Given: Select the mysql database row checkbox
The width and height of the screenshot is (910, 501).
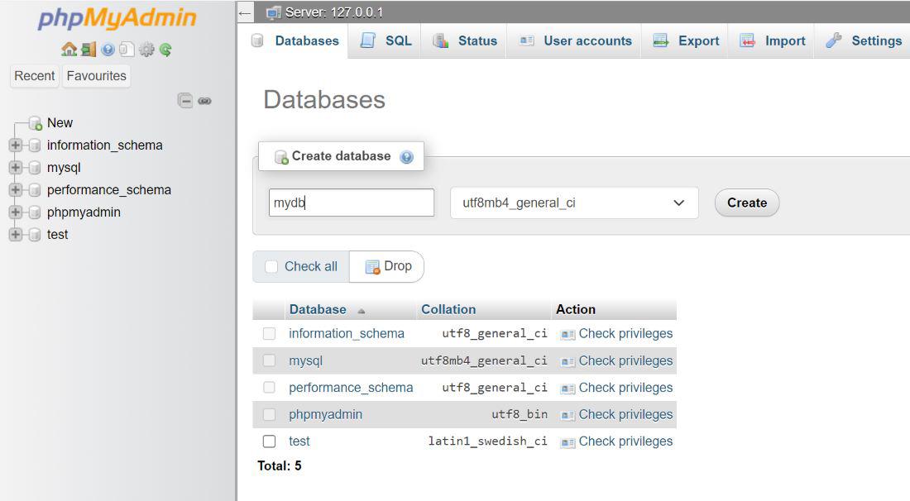Looking at the screenshot, I should click(x=269, y=360).
